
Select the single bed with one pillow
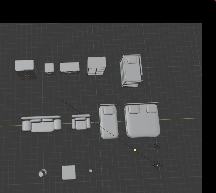[x=109, y=121]
